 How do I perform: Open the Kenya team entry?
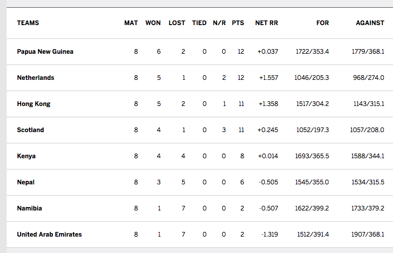coord(26,156)
